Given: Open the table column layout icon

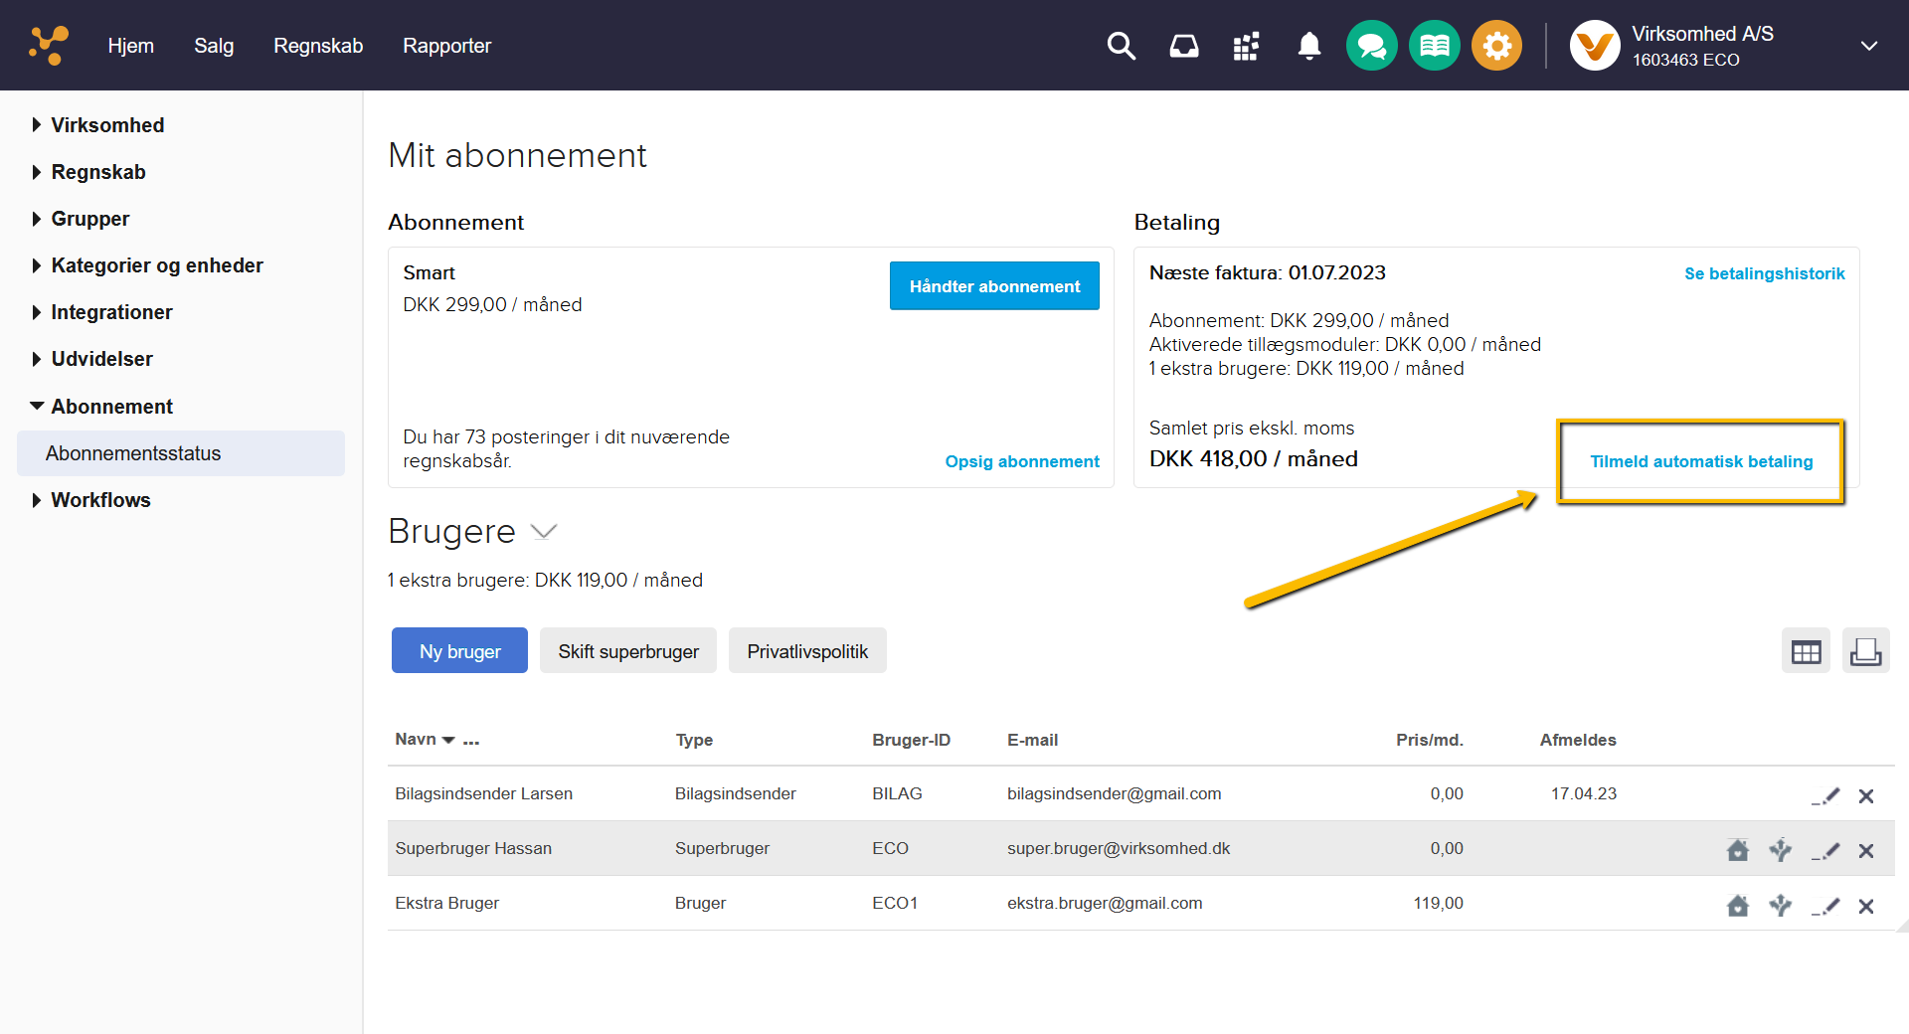Looking at the screenshot, I should tap(1806, 652).
